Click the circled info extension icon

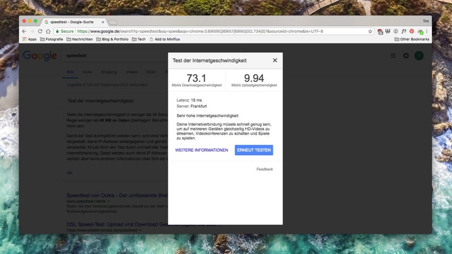[396, 31]
